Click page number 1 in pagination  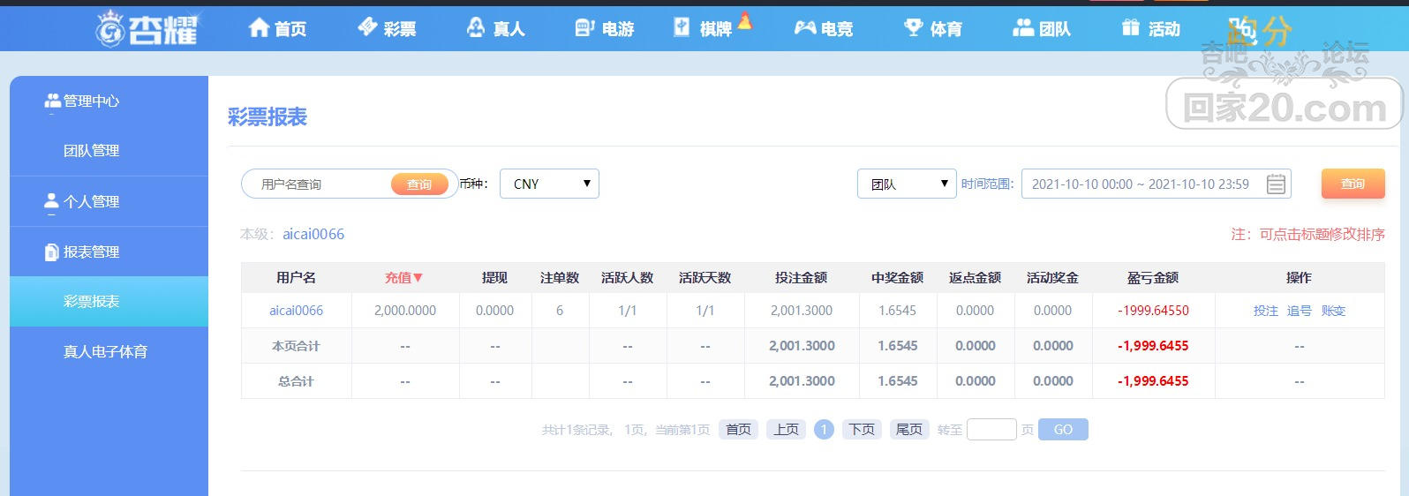[x=824, y=429]
